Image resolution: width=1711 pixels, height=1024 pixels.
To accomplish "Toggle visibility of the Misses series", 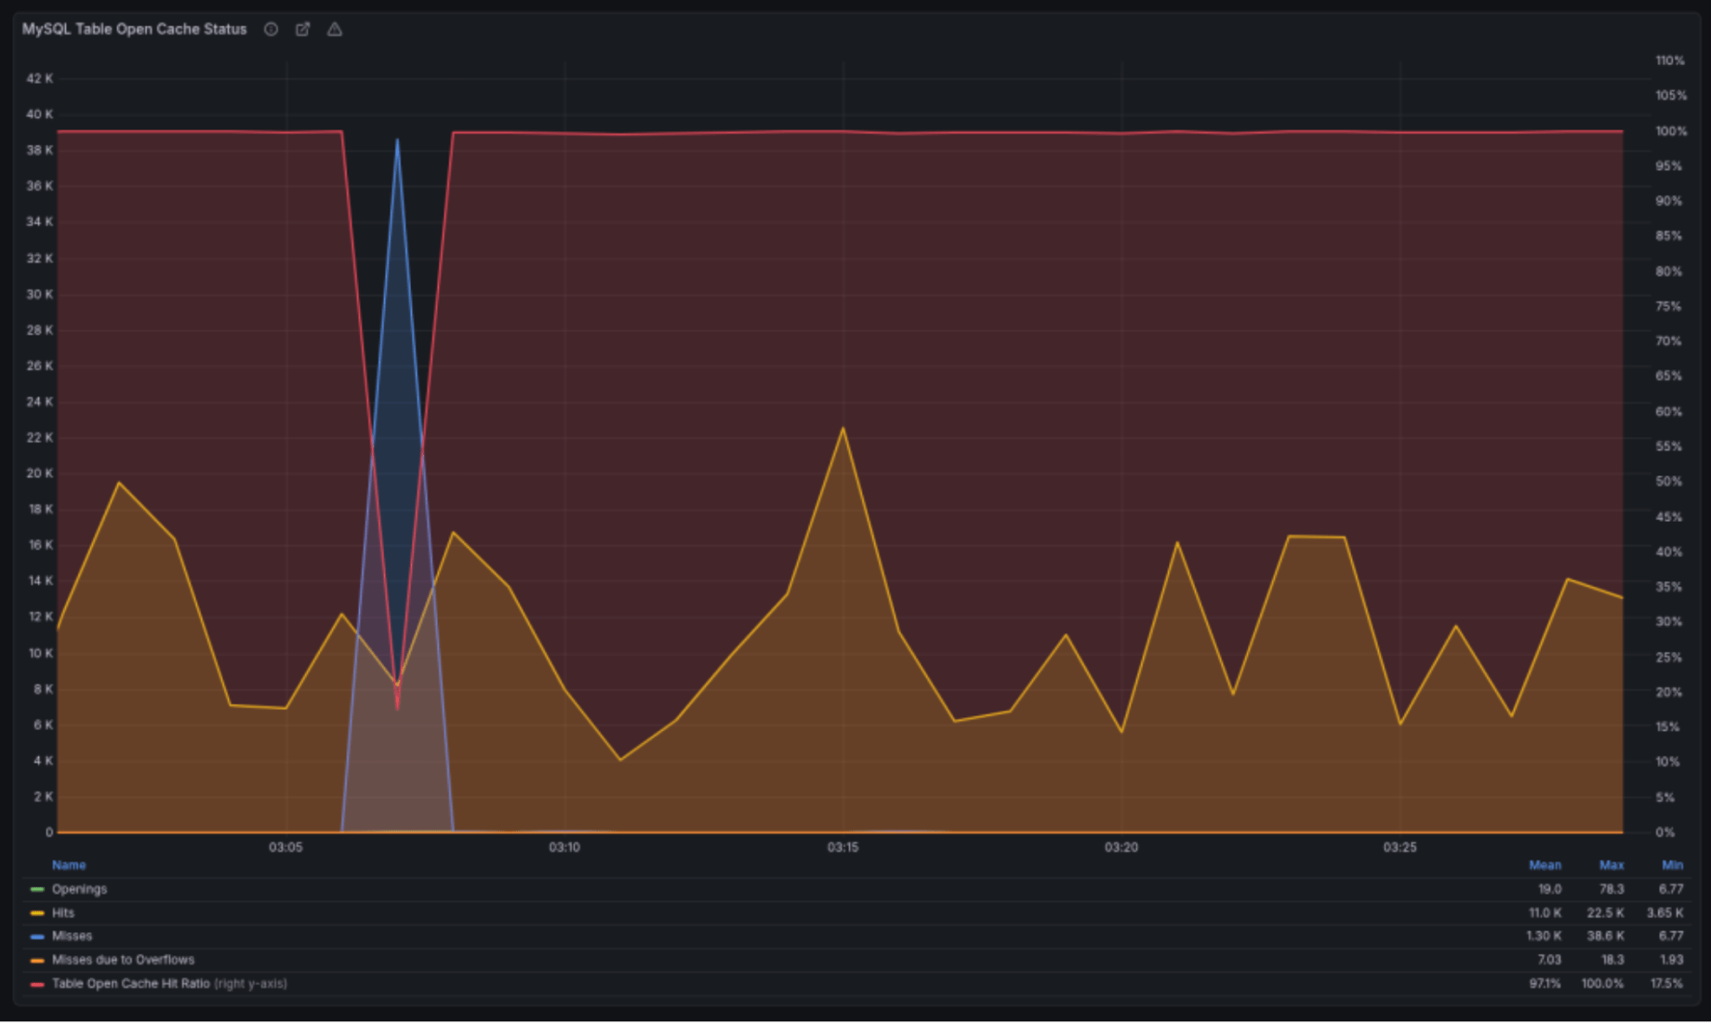I will [70, 936].
